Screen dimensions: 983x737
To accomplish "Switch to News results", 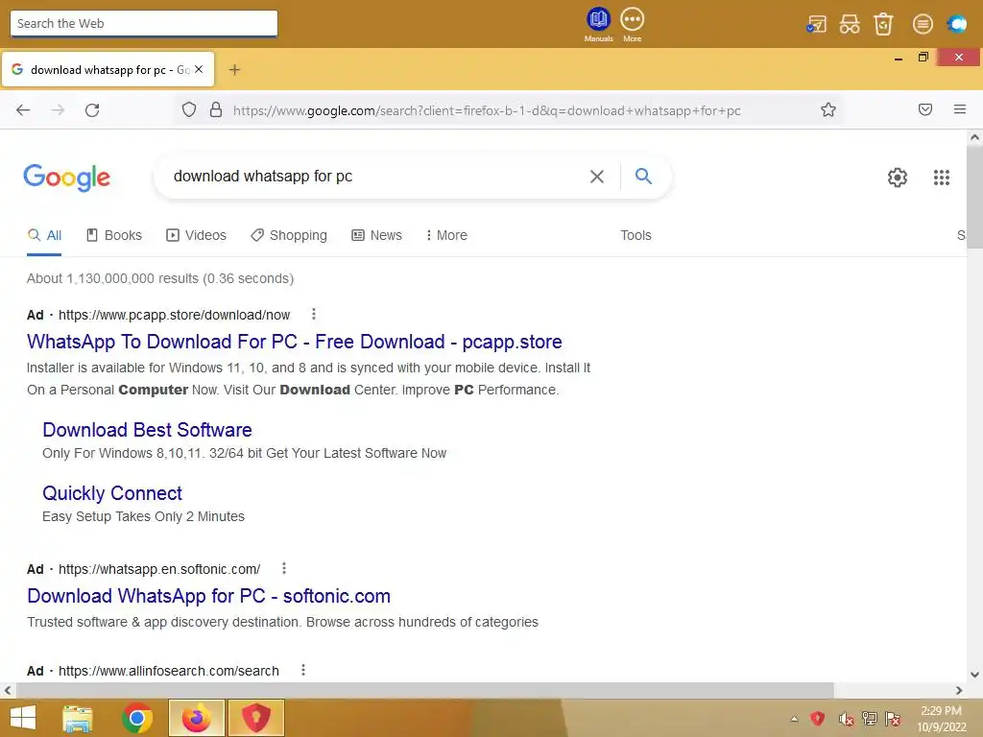I will coord(376,236).
